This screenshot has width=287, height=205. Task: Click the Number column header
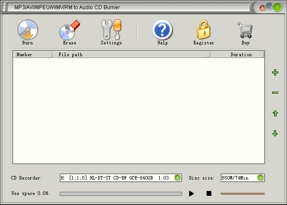point(32,55)
